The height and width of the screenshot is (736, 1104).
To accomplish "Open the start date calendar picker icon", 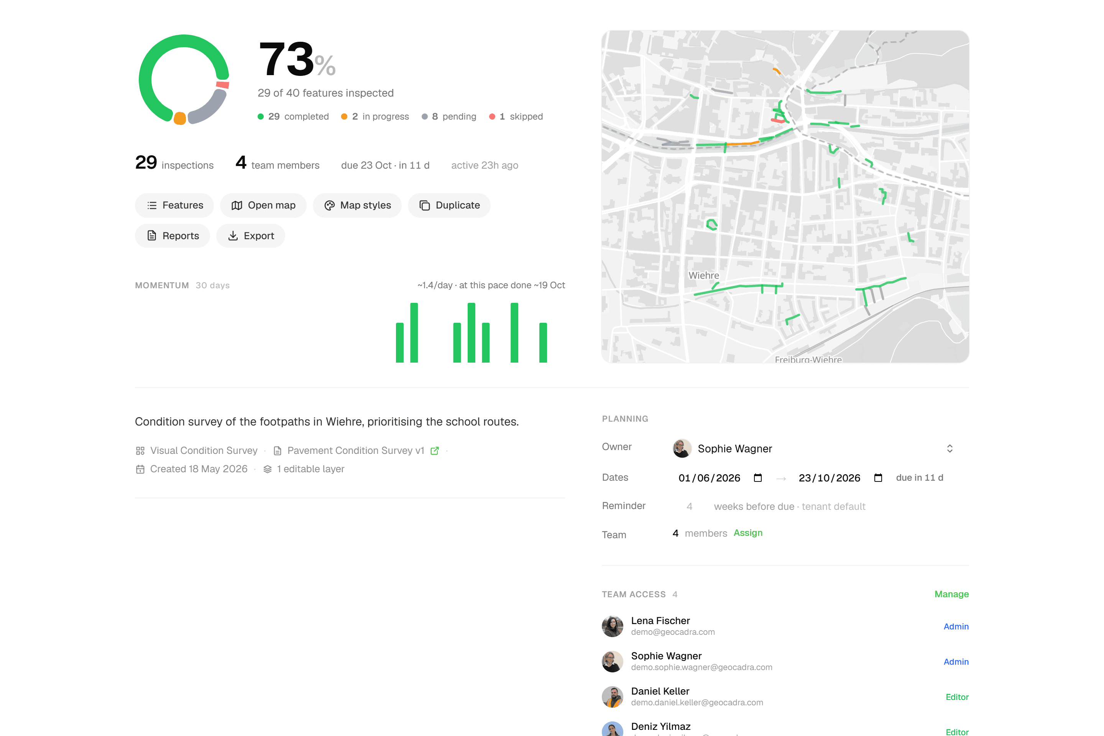I will click(x=757, y=478).
